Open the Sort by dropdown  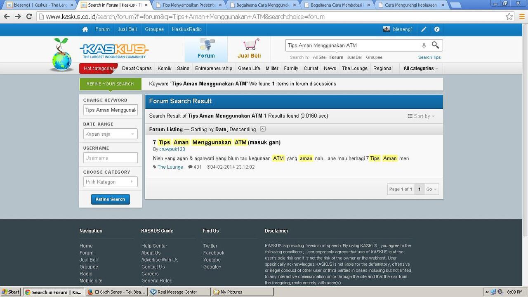421,116
